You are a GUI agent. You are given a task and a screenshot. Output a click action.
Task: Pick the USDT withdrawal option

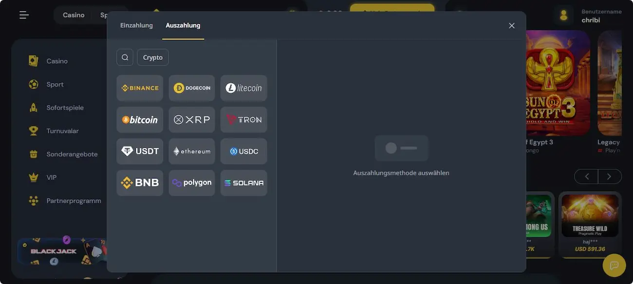[140, 151]
